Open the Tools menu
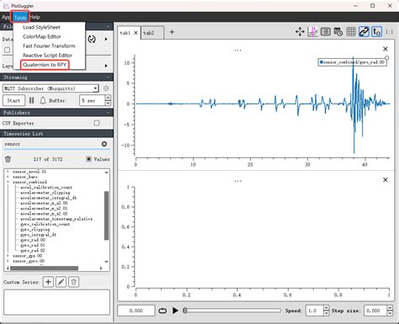Screen dimensions: 399x324 click(20, 17)
